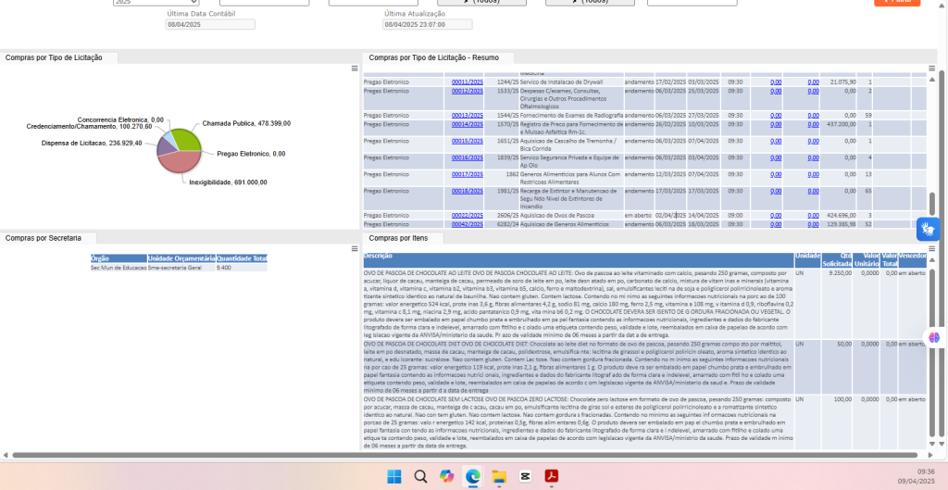Open licitação link 00013/2025
Image resolution: width=948 pixels, height=490 pixels.
(468, 115)
